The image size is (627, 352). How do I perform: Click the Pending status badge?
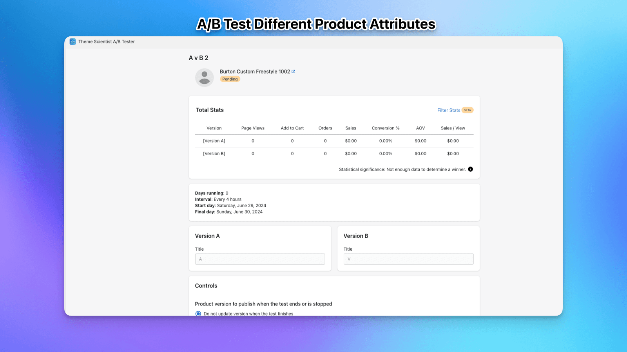pyautogui.click(x=230, y=79)
